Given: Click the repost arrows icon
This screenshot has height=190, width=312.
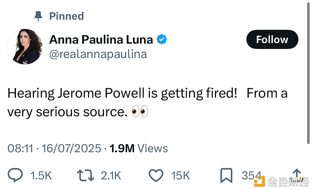Looking at the screenshot, I should [x=85, y=176].
